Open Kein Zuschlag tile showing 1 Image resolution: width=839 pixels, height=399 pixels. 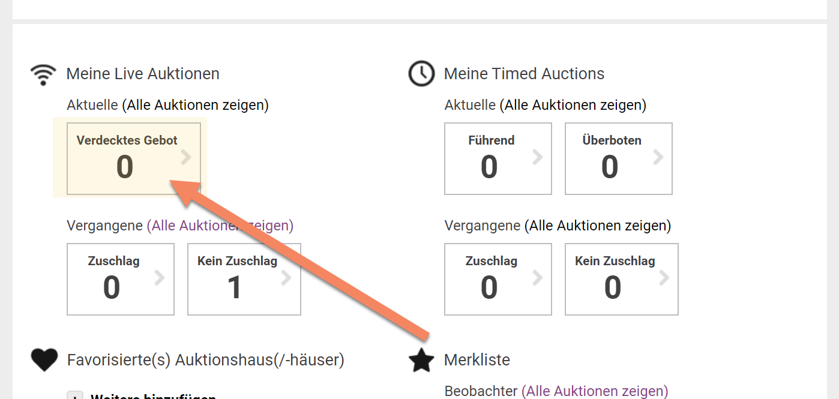pos(244,279)
